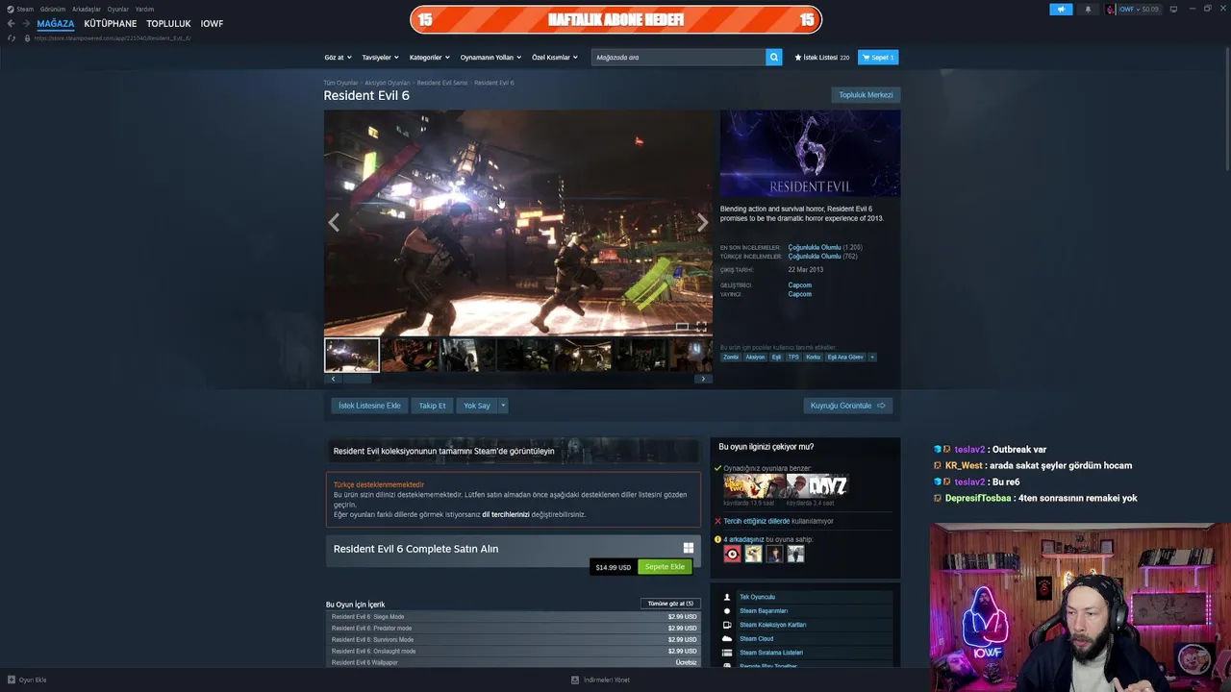This screenshot has height=692, width=1231.
Task: Click the magnifier search button
Action: [774, 57]
